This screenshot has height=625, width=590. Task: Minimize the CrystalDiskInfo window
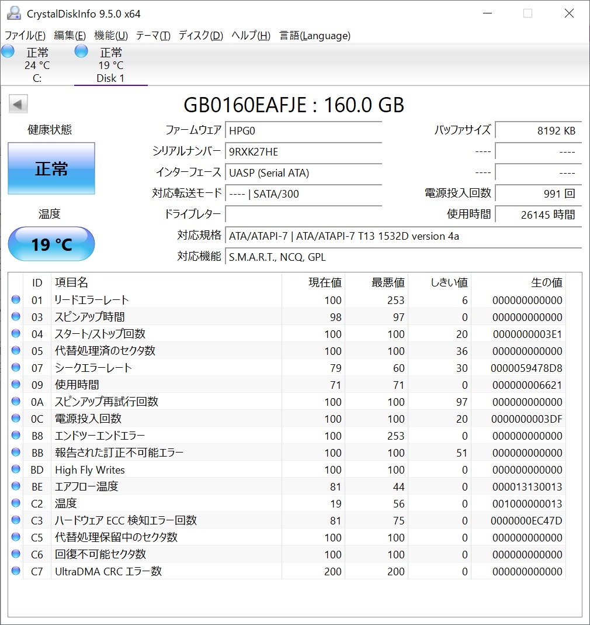[488, 13]
